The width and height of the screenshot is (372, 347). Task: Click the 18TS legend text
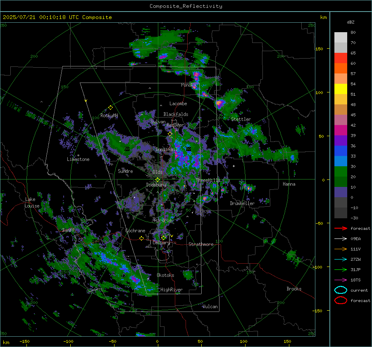coord(355,280)
